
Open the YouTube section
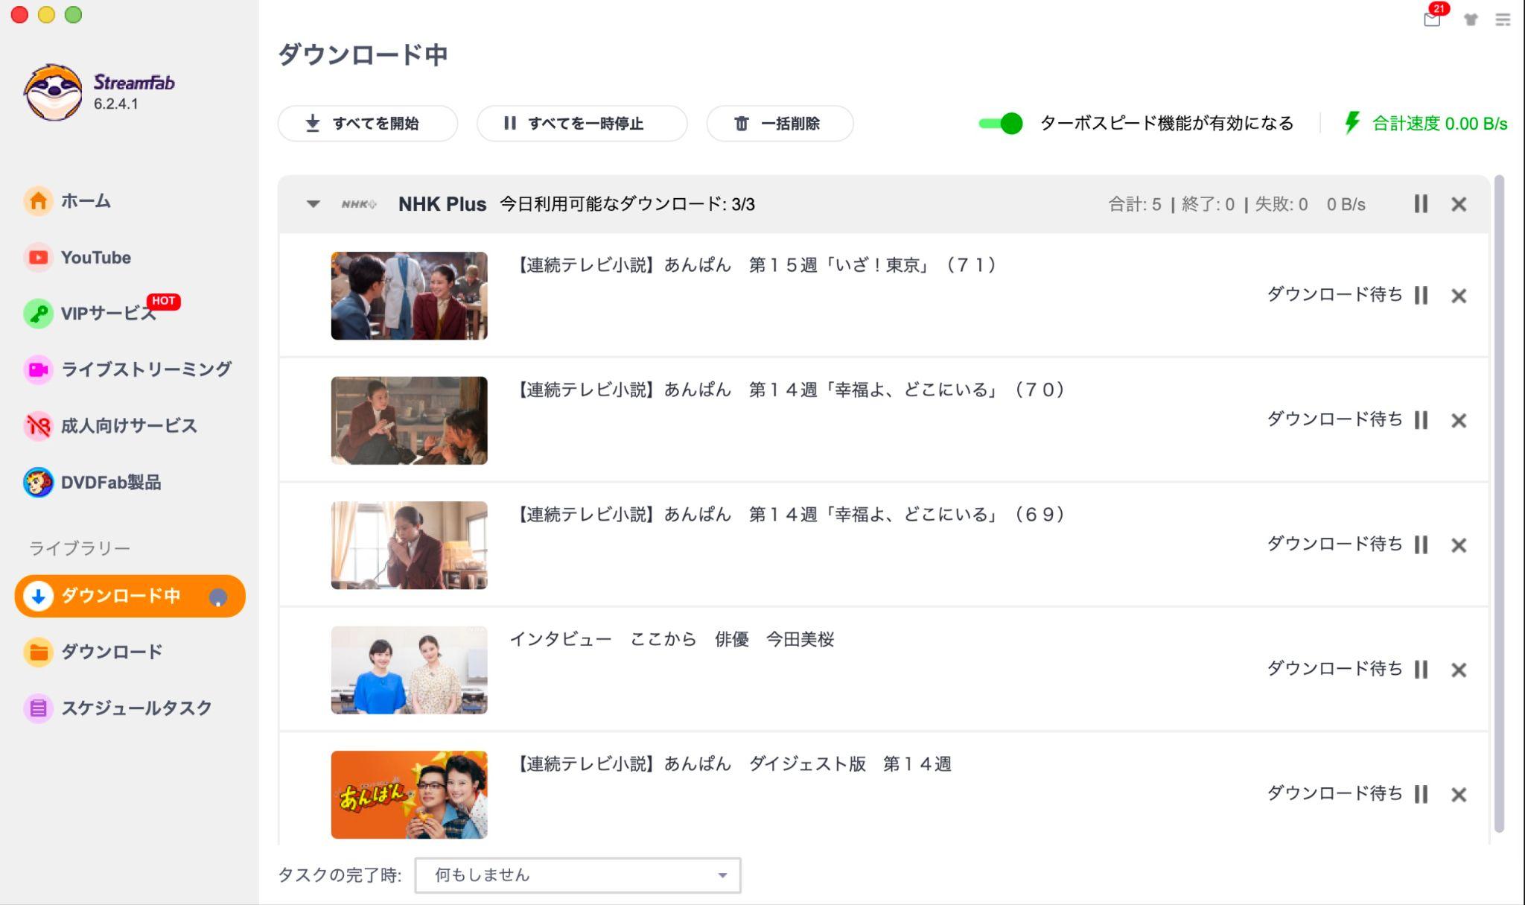point(77,258)
